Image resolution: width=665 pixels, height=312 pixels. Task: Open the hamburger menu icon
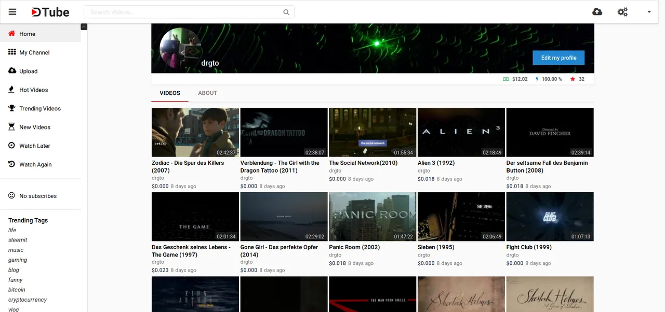[x=12, y=12]
